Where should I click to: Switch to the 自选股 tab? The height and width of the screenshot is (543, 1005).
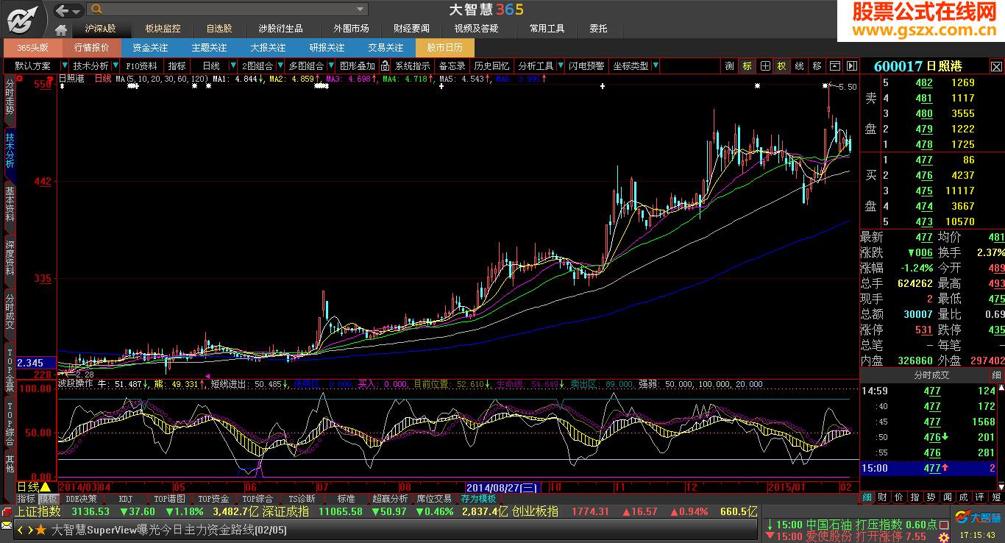(219, 29)
